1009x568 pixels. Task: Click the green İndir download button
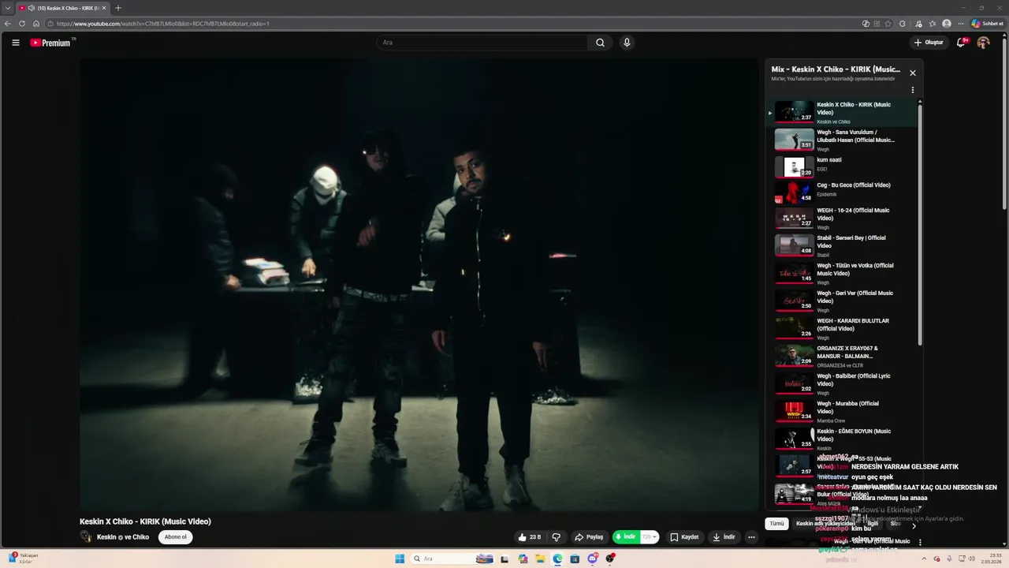pos(627,537)
